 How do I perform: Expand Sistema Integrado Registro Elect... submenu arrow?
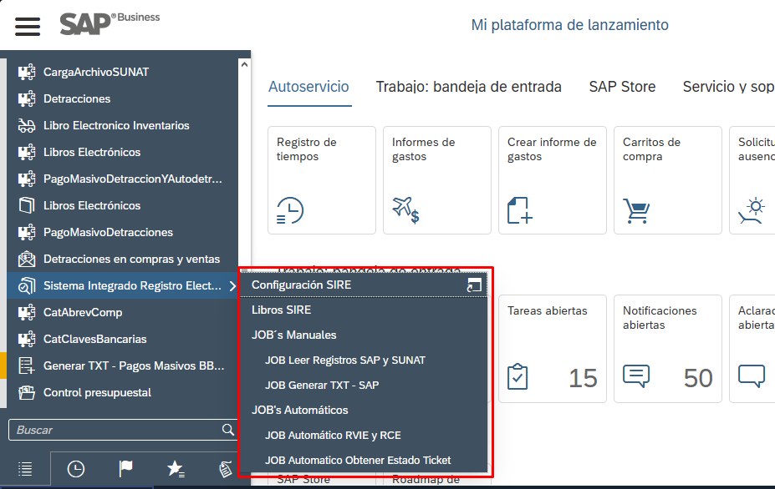(x=232, y=286)
